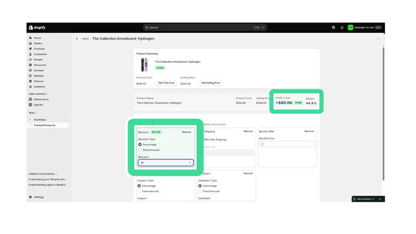Click Edit Selling Price button
The image size is (416, 234).
pos(211,83)
